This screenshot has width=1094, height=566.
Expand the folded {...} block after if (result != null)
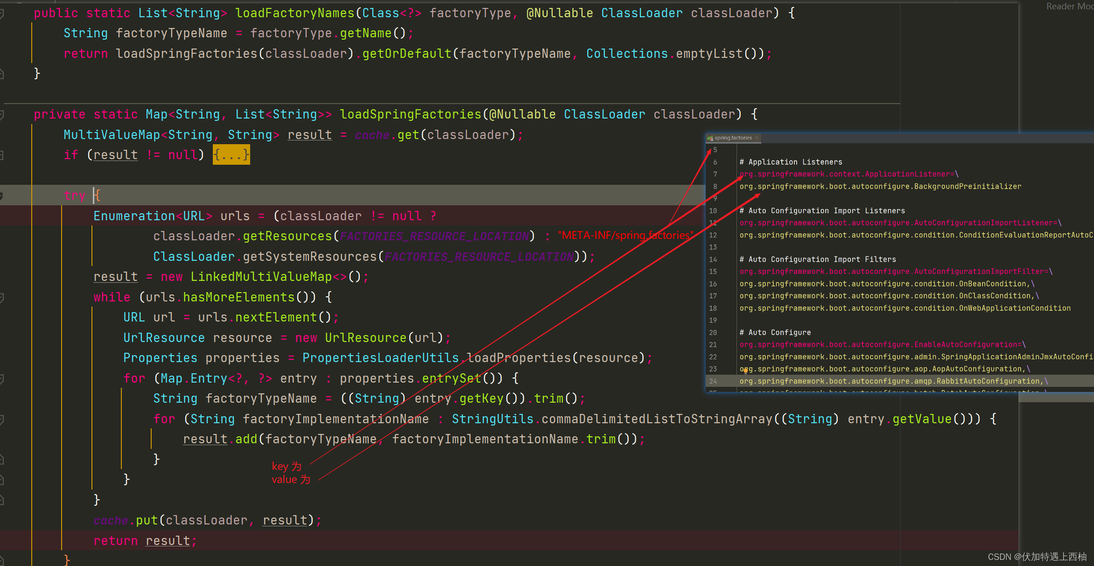[231, 155]
